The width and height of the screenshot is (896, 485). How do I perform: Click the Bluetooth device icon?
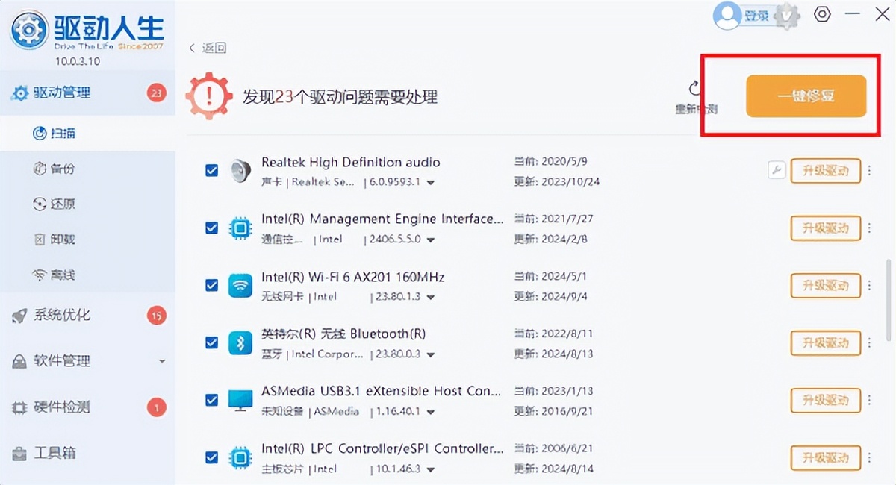click(x=240, y=343)
